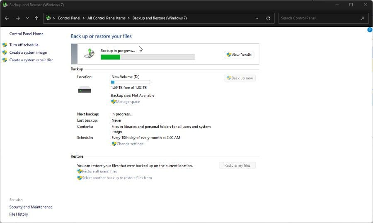Turn off schedule in the sidebar
373x223 pixels.
tap(24, 45)
